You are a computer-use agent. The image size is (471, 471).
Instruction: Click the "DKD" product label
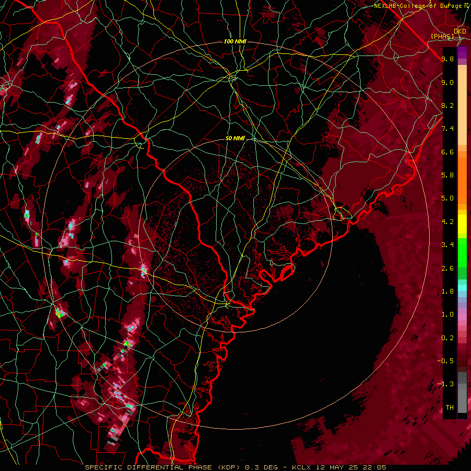[x=460, y=31]
